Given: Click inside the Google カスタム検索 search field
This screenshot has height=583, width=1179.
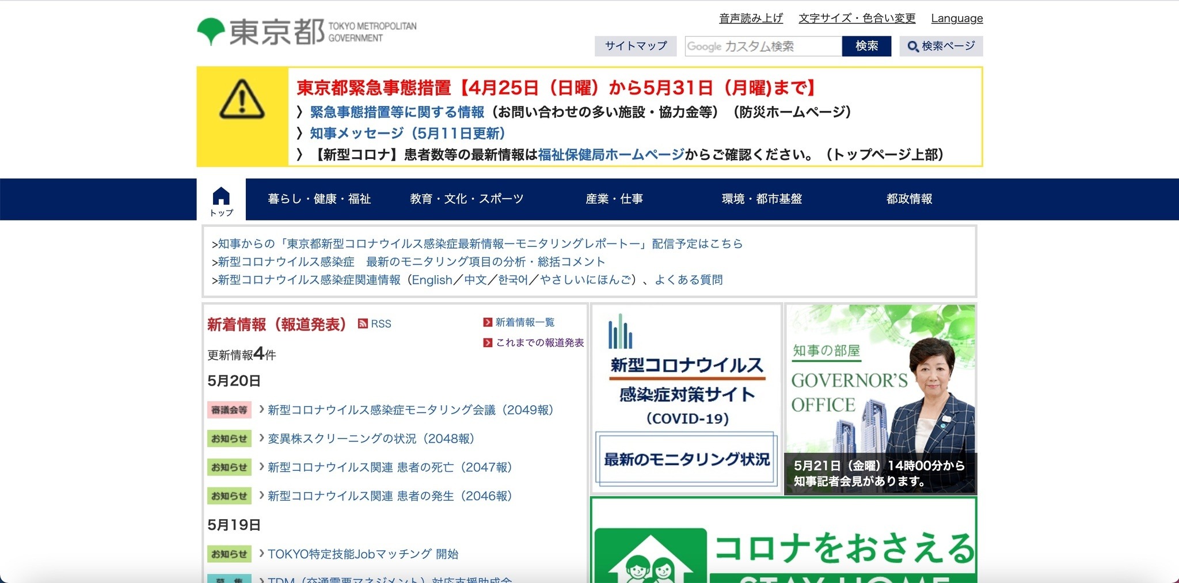Looking at the screenshot, I should (760, 46).
